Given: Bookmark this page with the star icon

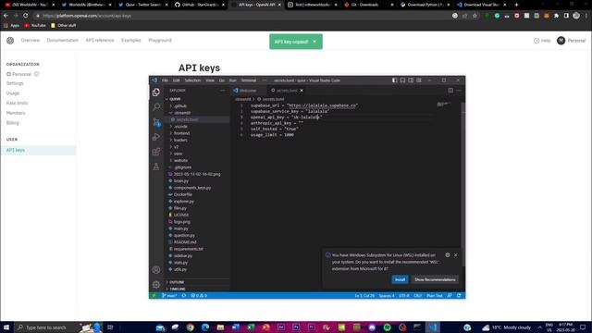Looking at the screenshot, I should (475, 16).
